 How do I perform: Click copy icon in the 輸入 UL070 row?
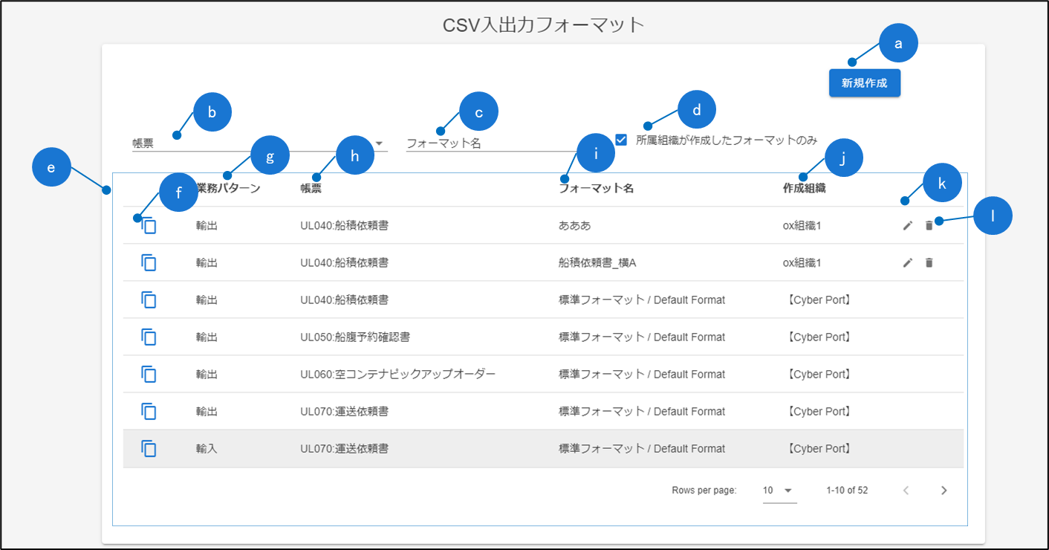tap(149, 448)
